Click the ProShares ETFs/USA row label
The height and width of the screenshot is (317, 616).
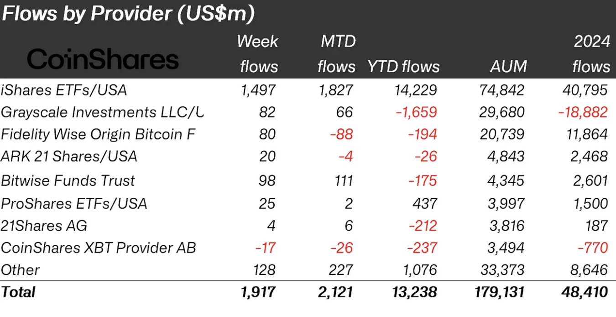tap(74, 203)
